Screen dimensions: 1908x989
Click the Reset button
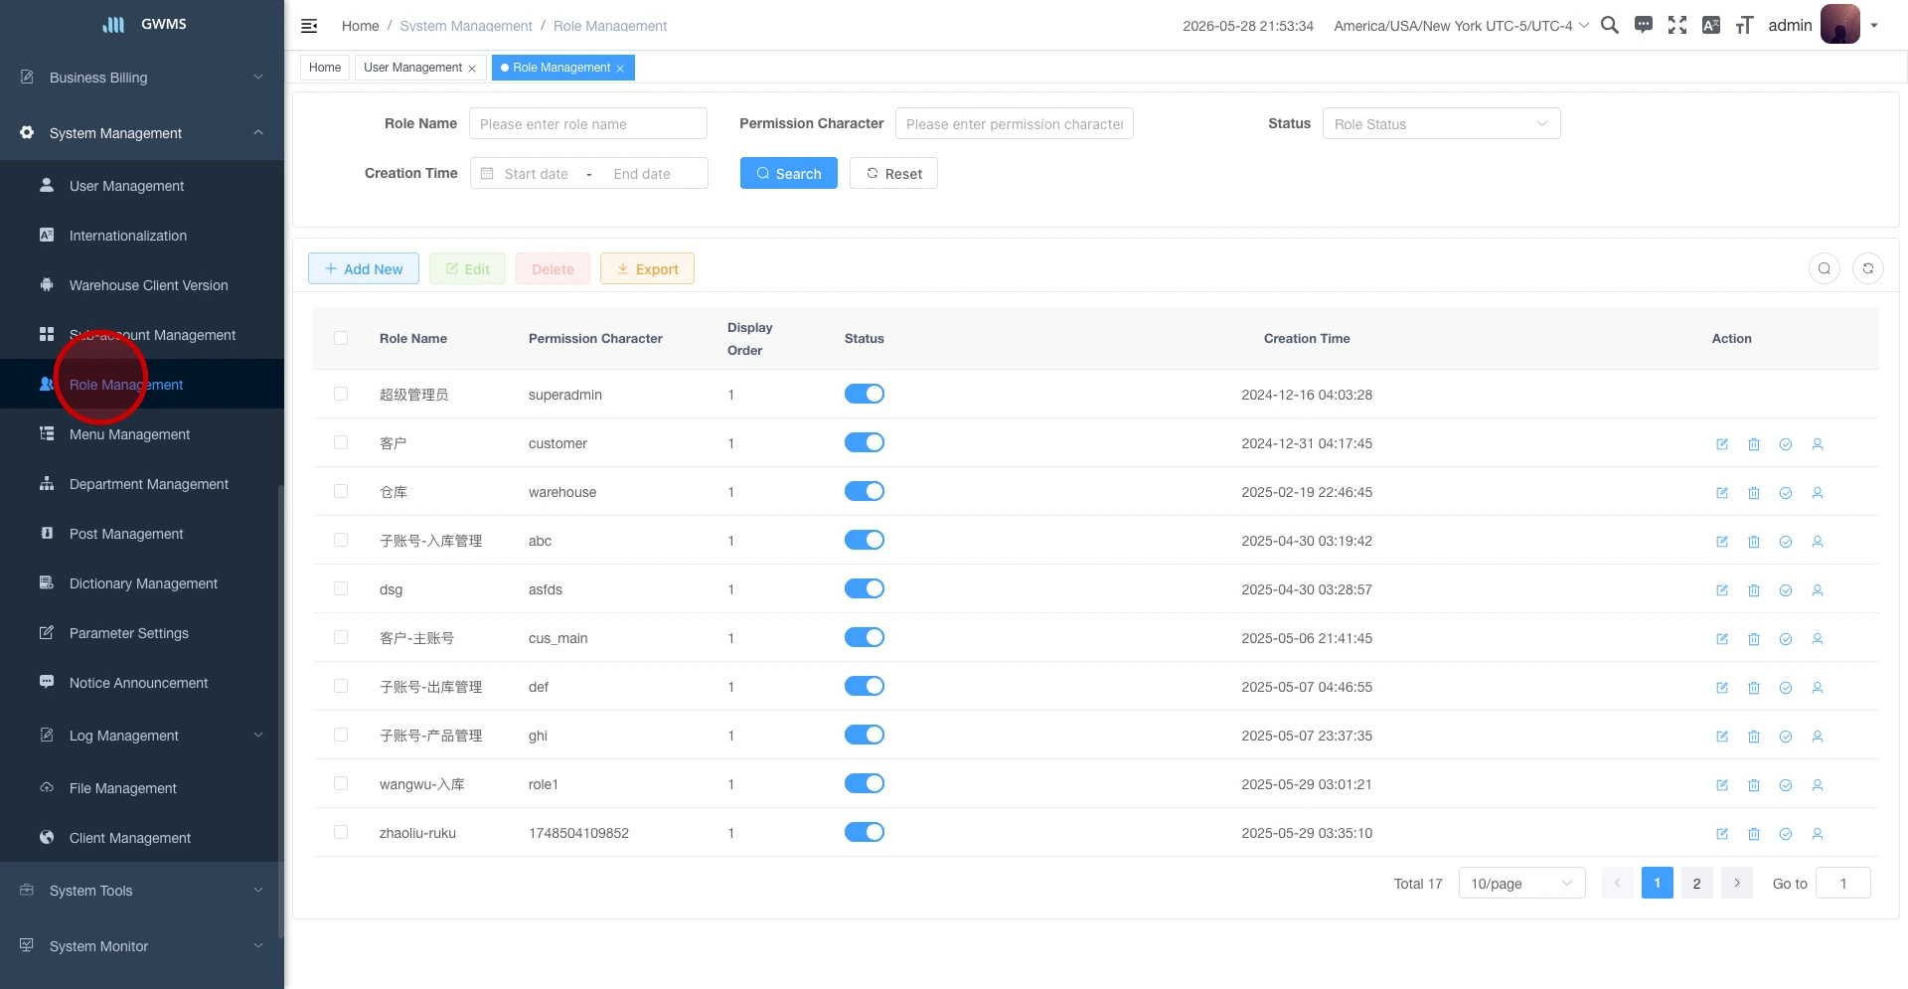coord(893,173)
